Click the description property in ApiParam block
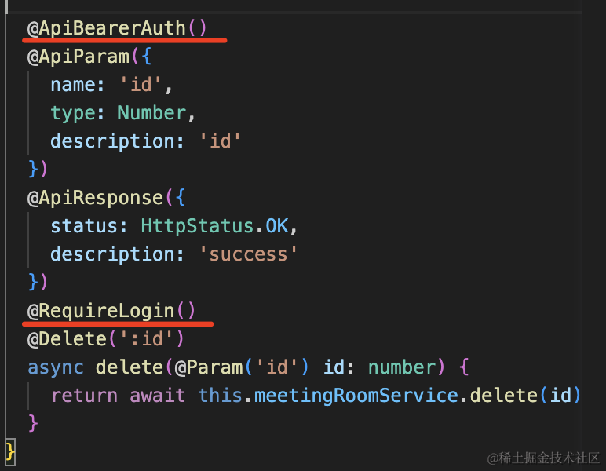This screenshot has height=471, width=606. tap(118, 141)
